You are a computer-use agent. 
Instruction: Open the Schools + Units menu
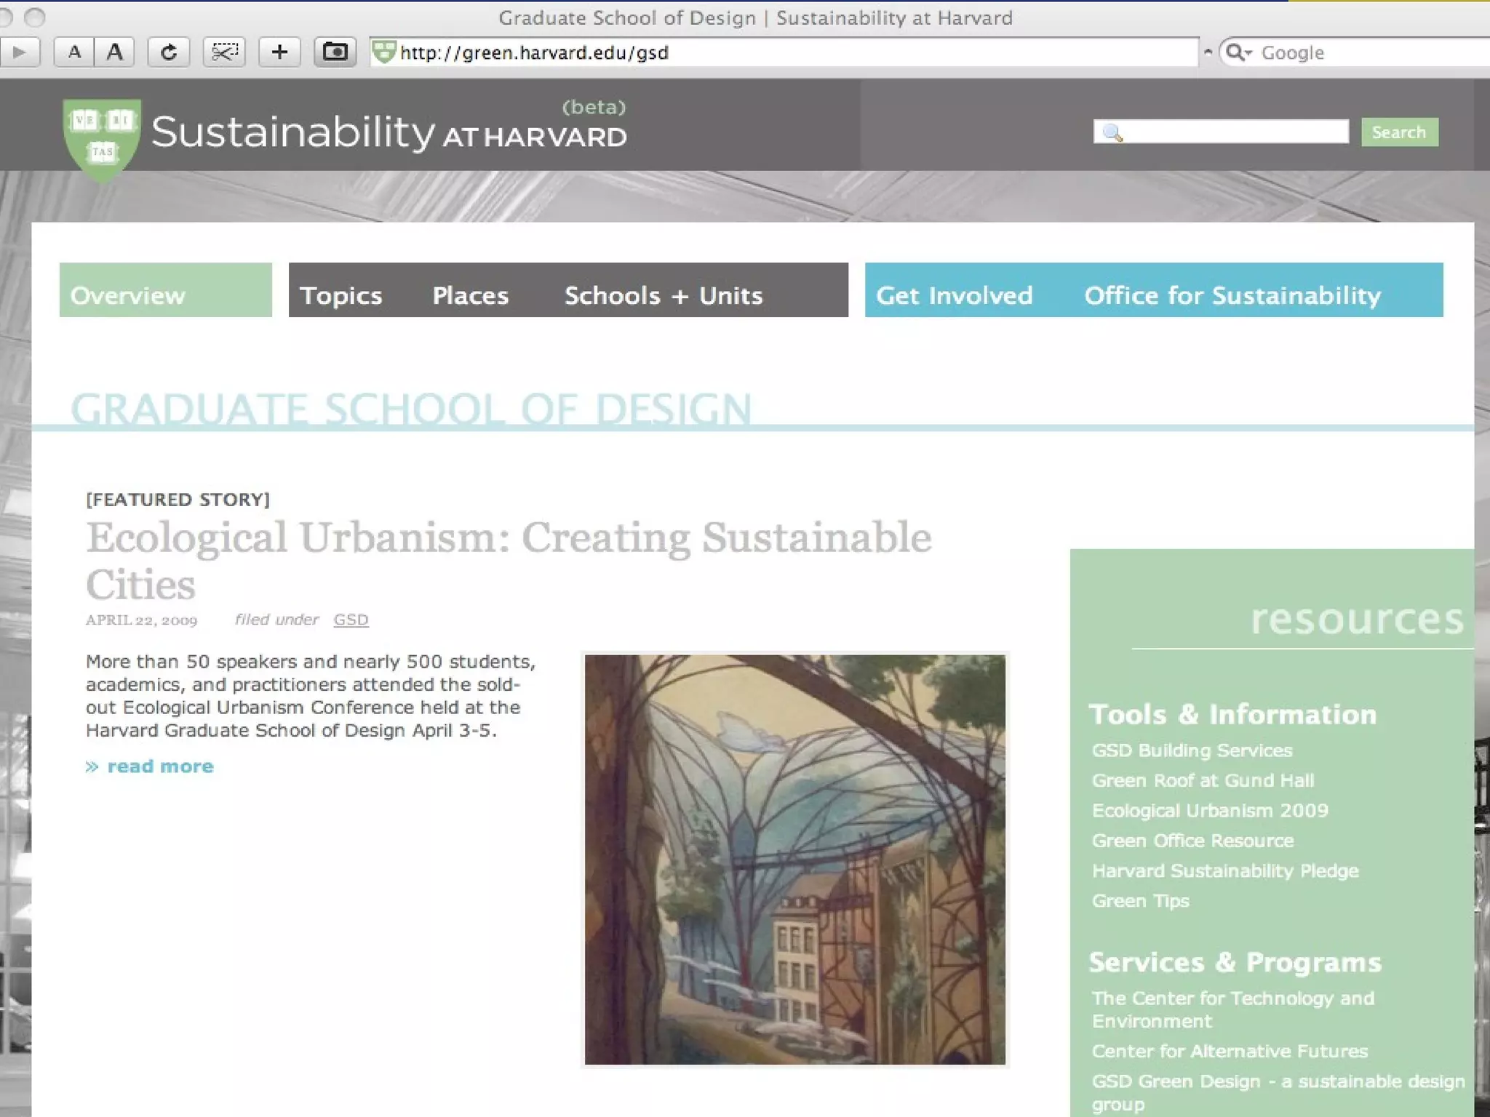(663, 295)
